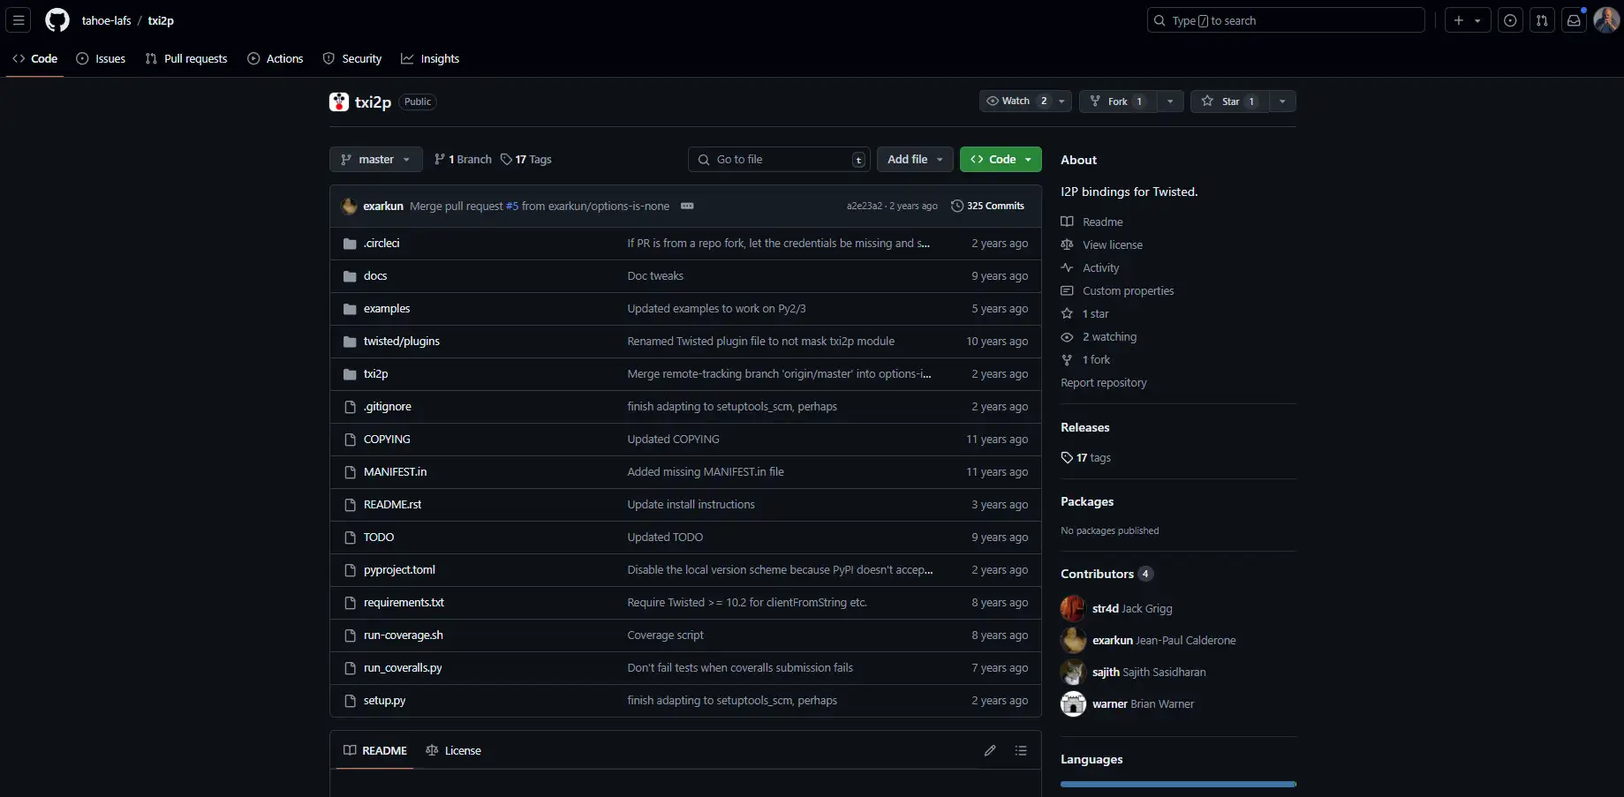Open the txi2p source folder
Viewport: 1624px width, 797px height.
point(376,374)
